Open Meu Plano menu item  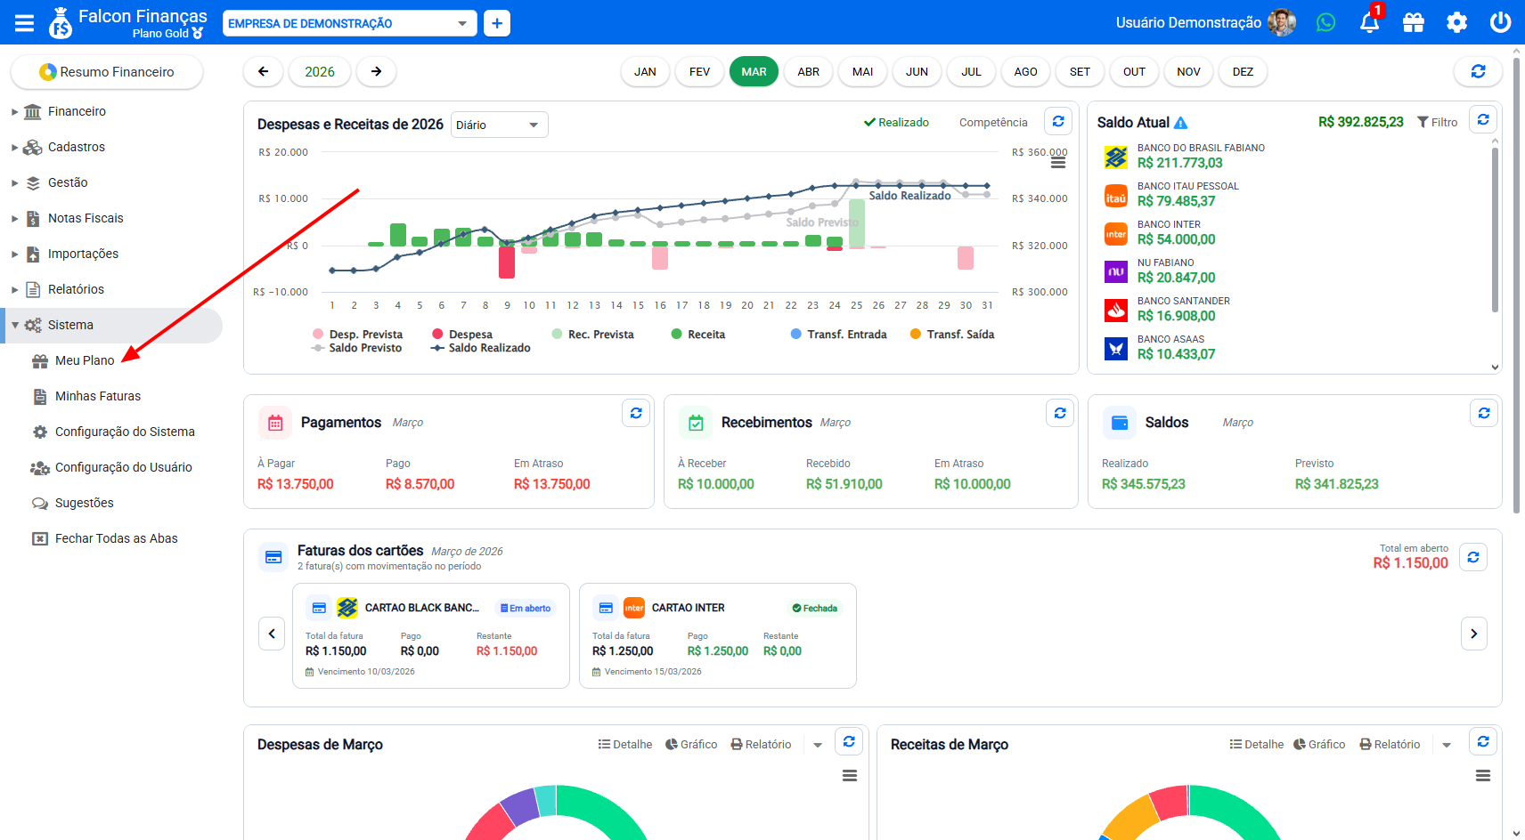(x=85, y=360)
